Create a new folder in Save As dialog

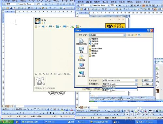click(136, 35)
